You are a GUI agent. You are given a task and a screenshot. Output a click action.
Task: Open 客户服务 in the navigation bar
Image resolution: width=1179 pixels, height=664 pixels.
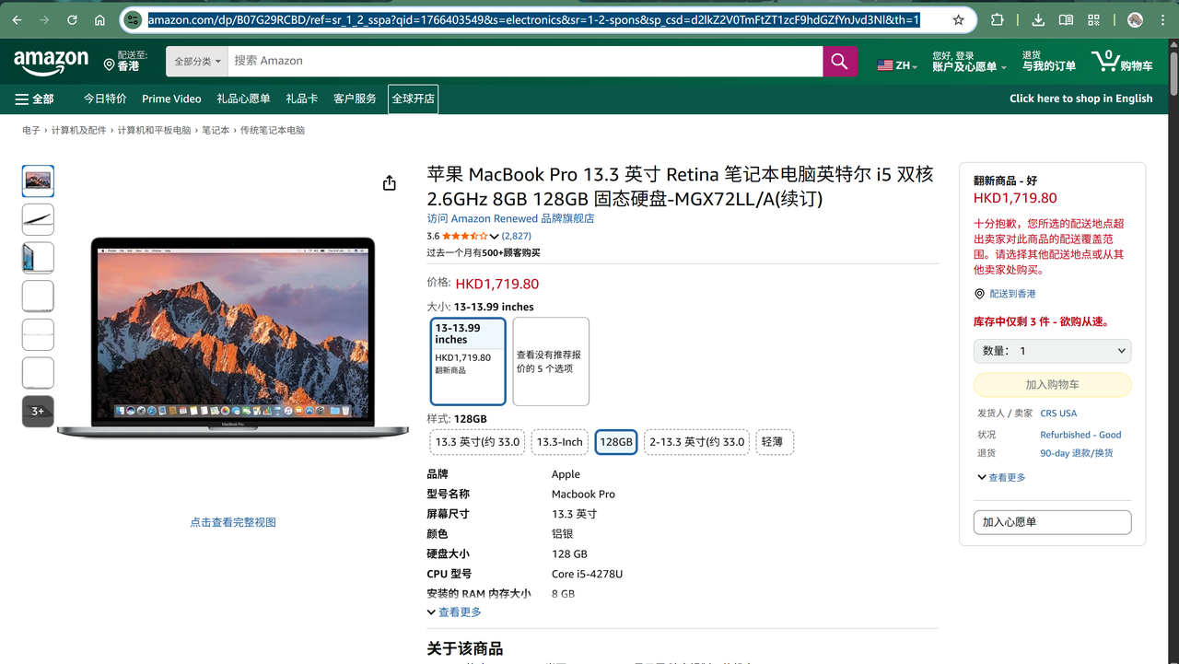click(355, 99)
